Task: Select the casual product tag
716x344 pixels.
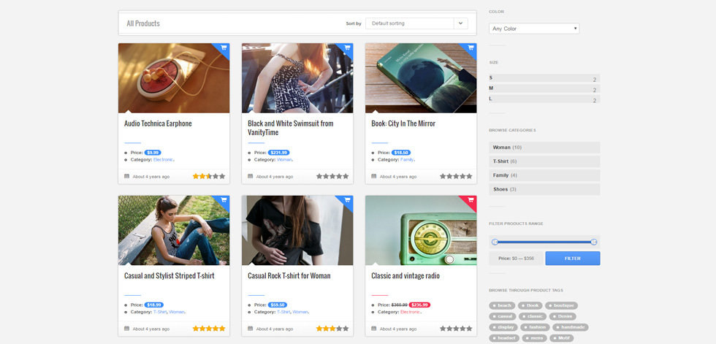Action: (503, 316)
